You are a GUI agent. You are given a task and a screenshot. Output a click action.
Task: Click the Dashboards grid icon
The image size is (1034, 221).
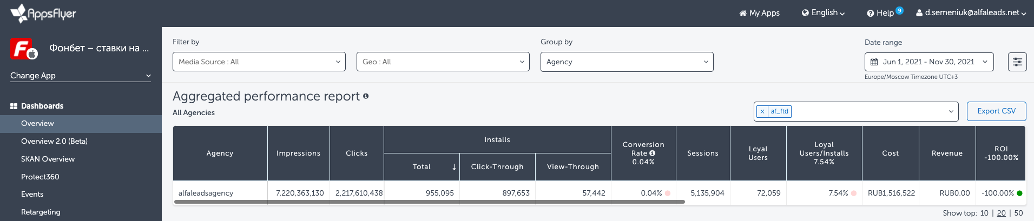14,106
